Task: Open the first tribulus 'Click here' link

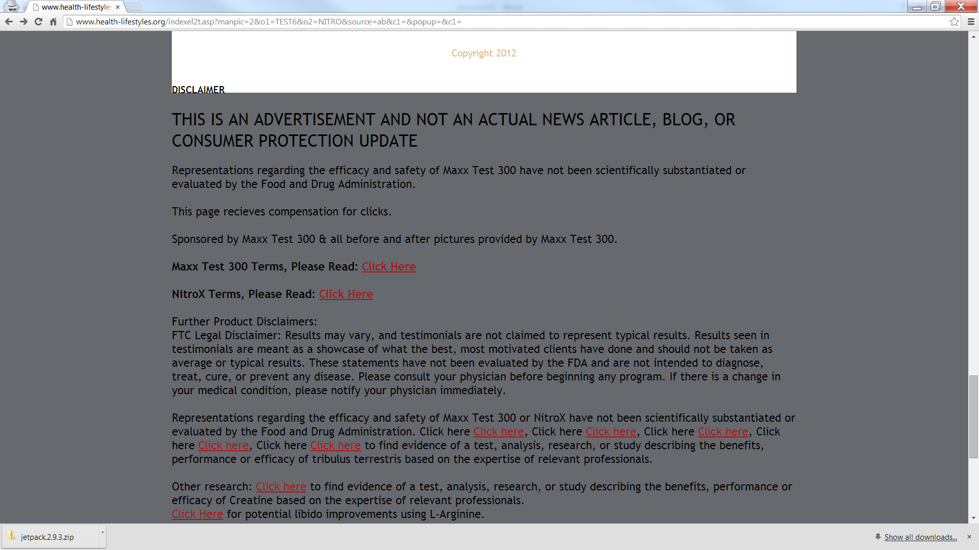Action: [x=498, y=432]
